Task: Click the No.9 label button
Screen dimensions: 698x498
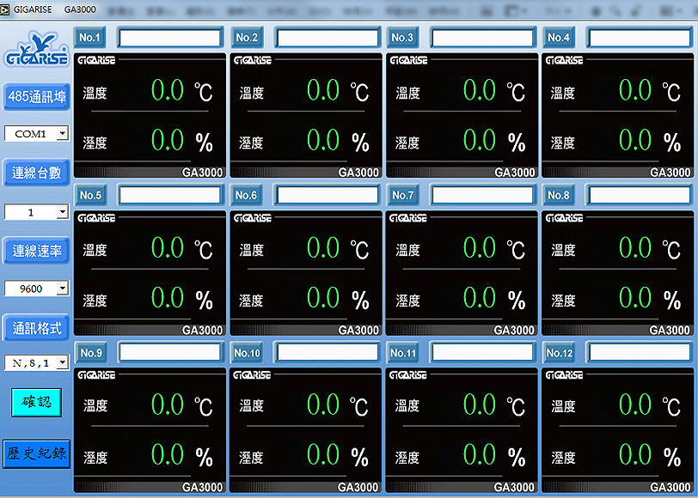Action: pos(91,353)
